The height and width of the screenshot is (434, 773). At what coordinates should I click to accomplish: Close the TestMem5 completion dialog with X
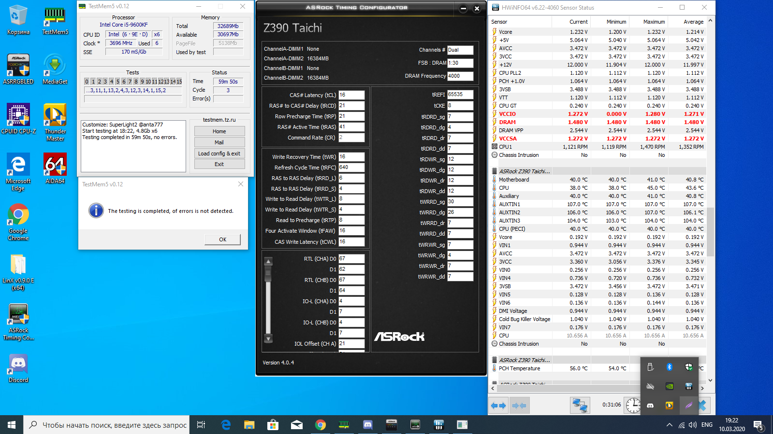tap(241, 184)
